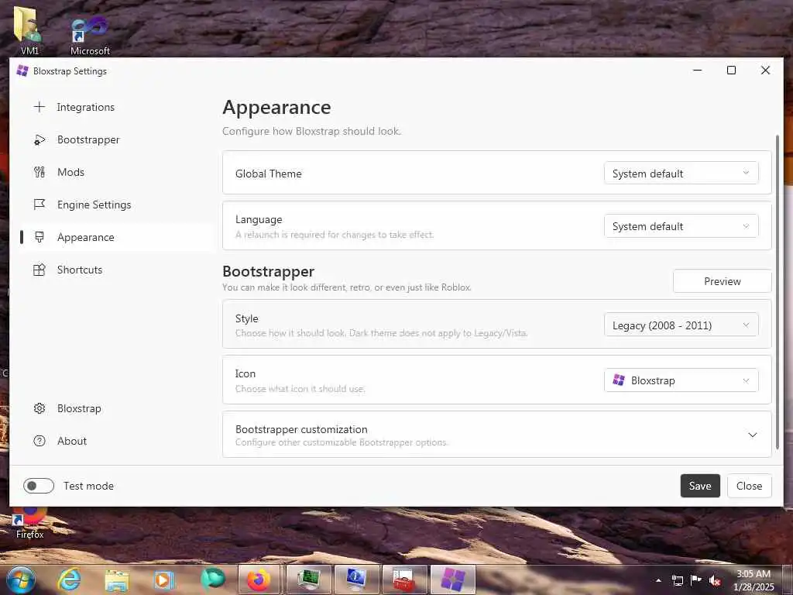Click the Bootstrapper play-gear icon
Screen dimensions: 793x595
pos(39,139)
